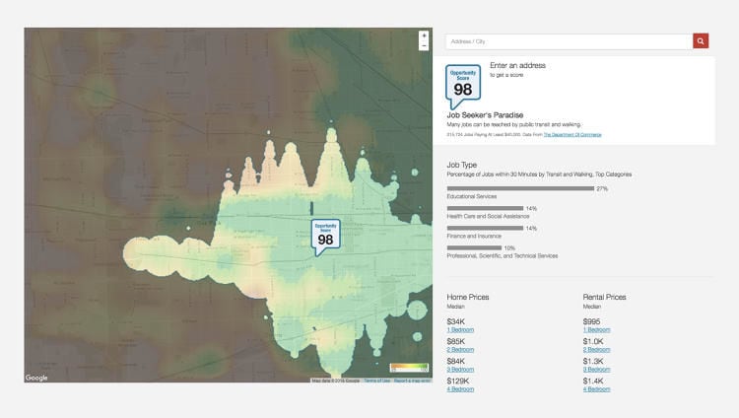
Task: Click the map color scale legend
Action: coord(409,368)
